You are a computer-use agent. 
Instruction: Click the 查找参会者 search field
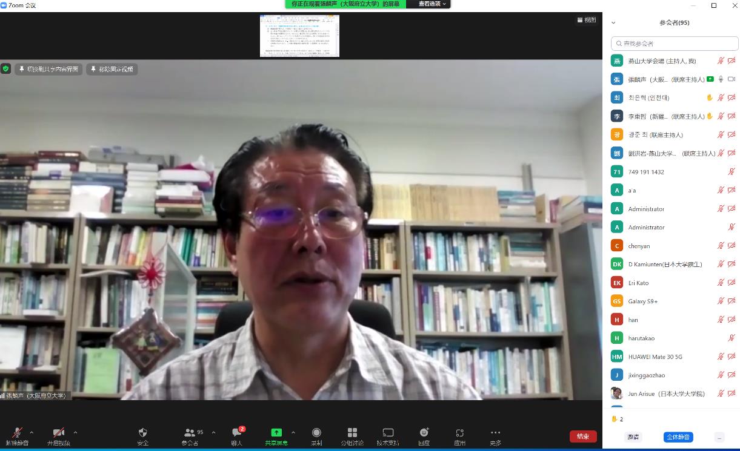(675, 44)
